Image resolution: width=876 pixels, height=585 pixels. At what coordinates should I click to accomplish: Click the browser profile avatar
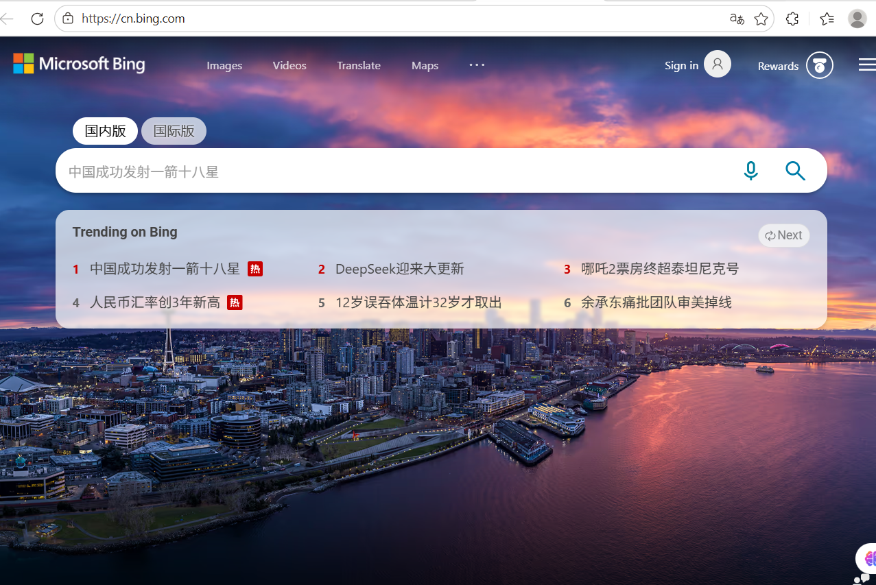click(857, 19)
